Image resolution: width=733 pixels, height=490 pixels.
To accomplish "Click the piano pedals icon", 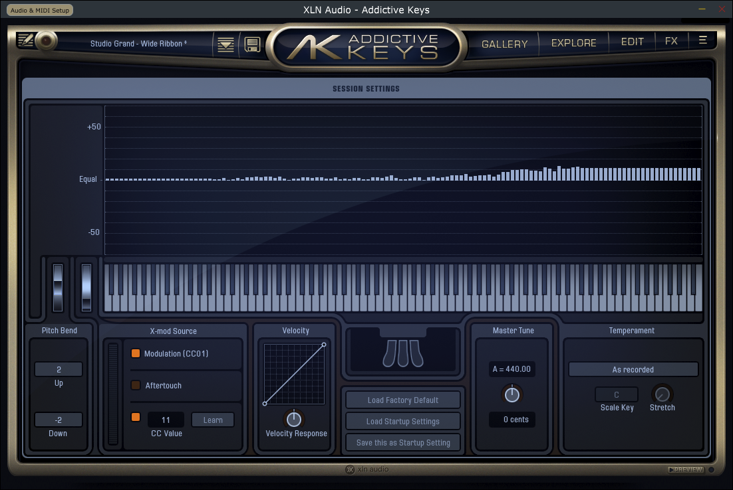I will point(403,353).
